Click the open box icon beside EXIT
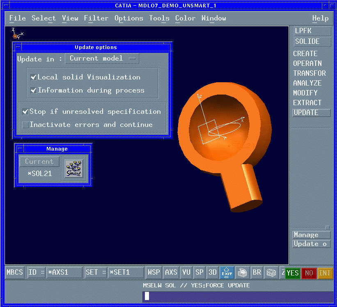 tap(242, 273)
